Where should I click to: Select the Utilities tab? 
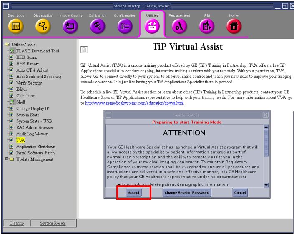[152, 25]
